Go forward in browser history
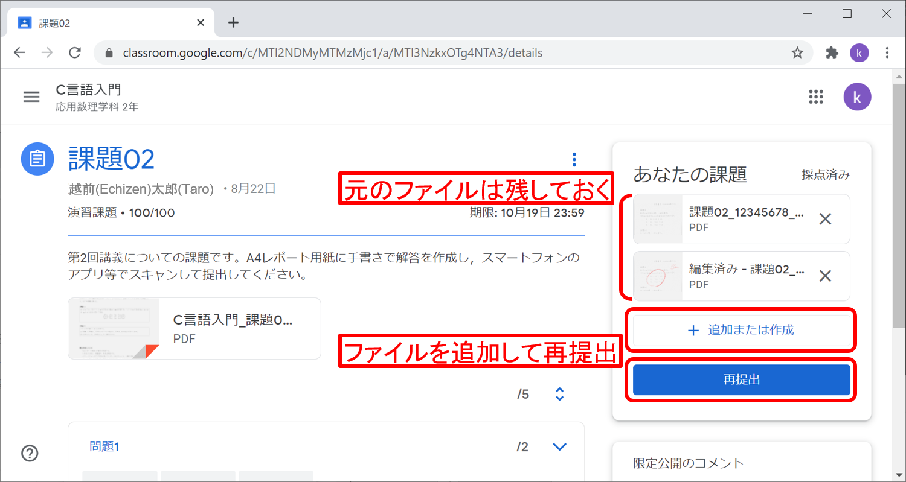 tap(47, 53)
